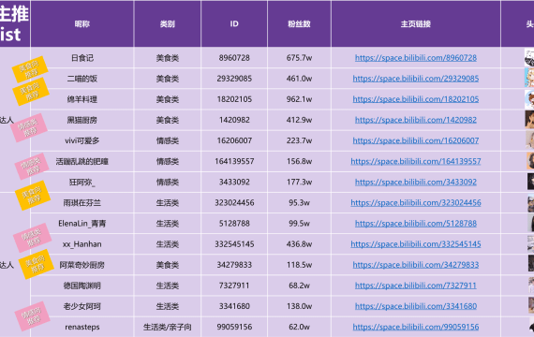Click follower count 675.7w
534x337 pixels.
(x=299, y=58)
